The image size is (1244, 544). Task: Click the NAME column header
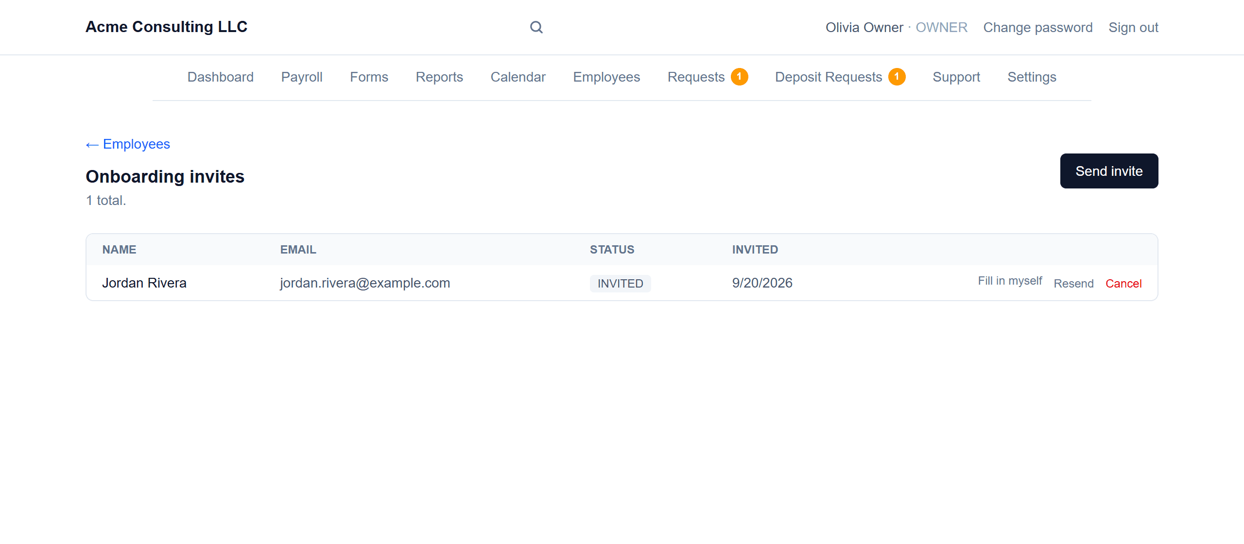coord(119,250)
